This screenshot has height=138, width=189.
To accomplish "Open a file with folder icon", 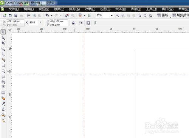I will pos(10,16).
